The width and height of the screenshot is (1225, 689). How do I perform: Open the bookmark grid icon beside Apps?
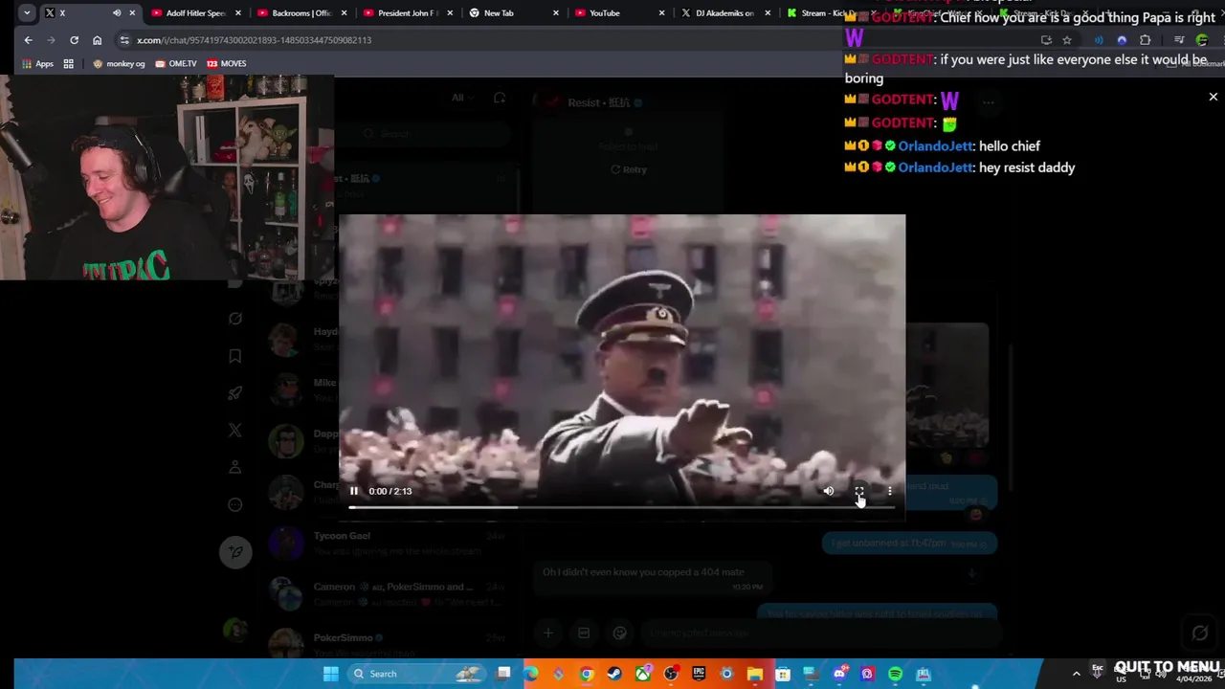(x=68, y=64)
